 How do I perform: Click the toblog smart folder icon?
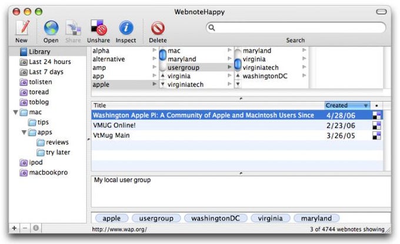tap(24, 102)
